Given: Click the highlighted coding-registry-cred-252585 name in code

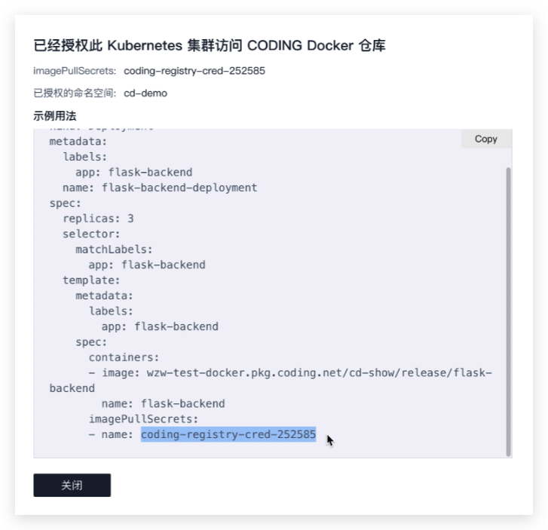Looking at the screenshot, I should tap(228, 434).
